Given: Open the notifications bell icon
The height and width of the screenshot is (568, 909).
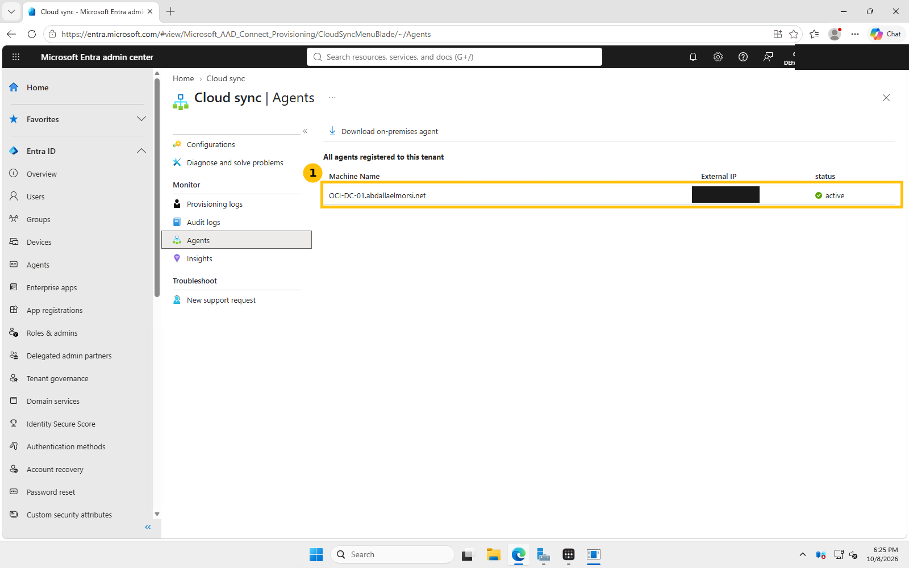Looking at the screenshot, I should coord(693,57).
